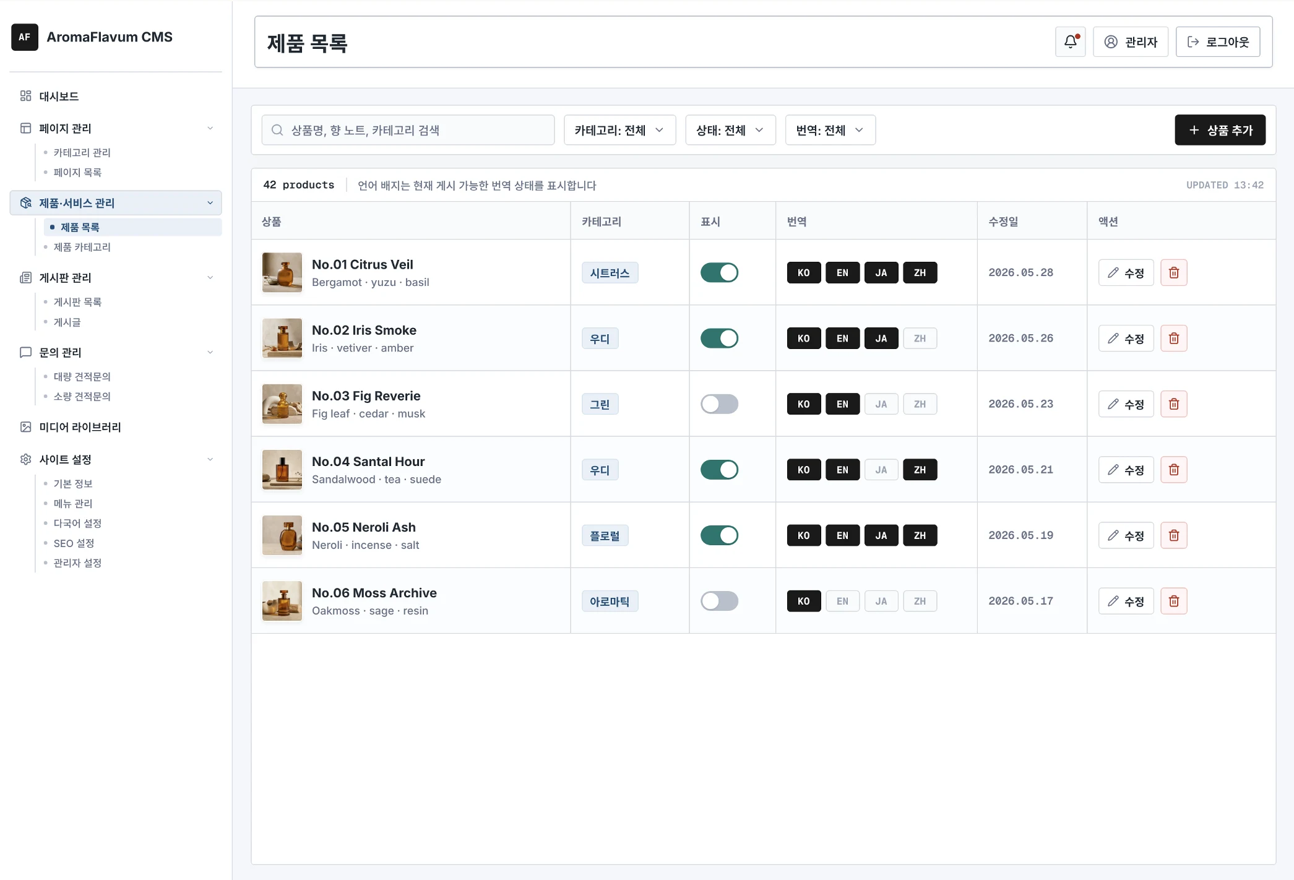This screenshot has width=1294, height=880.
Task: Open the No.05 Neroli Ash thumbnail
Action: pos(282,535)
